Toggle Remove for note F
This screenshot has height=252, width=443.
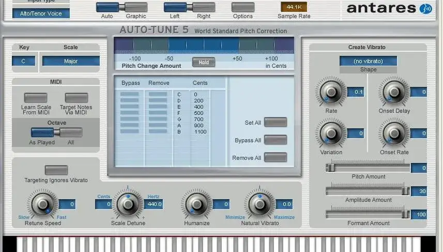158,113
